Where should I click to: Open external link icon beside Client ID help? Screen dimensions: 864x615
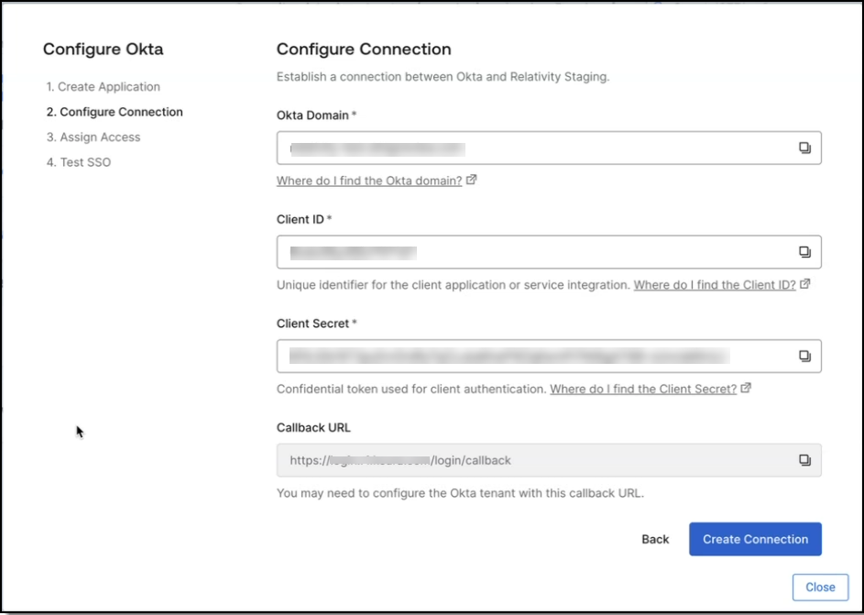click(805, 284)
